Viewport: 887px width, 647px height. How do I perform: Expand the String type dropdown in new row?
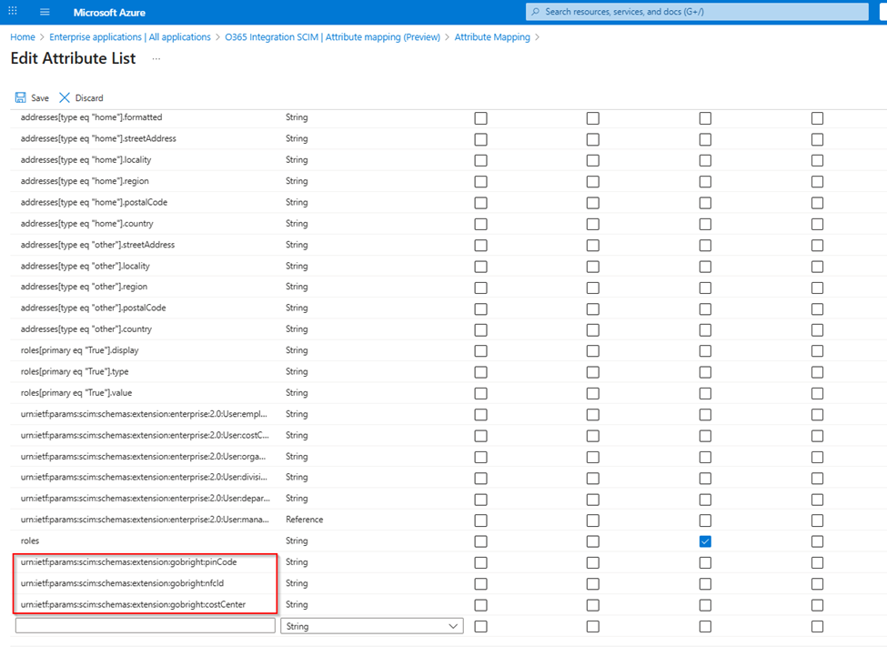point(453,626)
